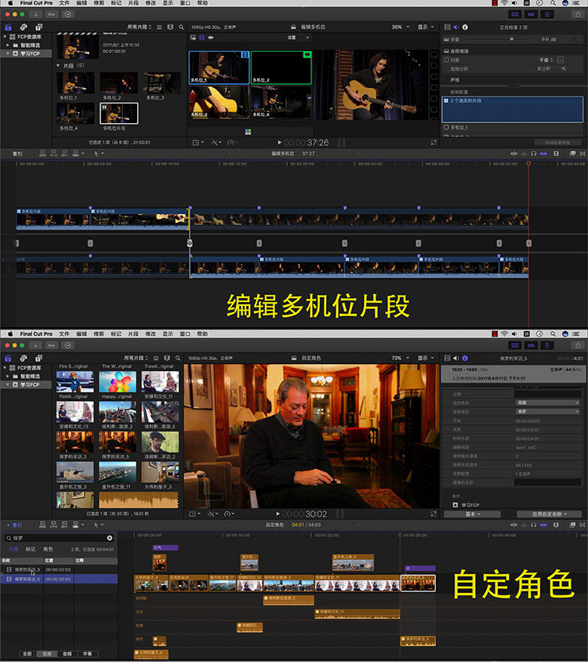Screen dimensions: 588x662
Task: Click 应用自定名称 button in inspector
Action: pos(549,515)
